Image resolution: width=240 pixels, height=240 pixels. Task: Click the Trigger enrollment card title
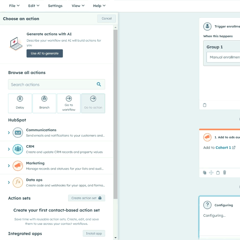pyautogui.click(x=227, y=26)
